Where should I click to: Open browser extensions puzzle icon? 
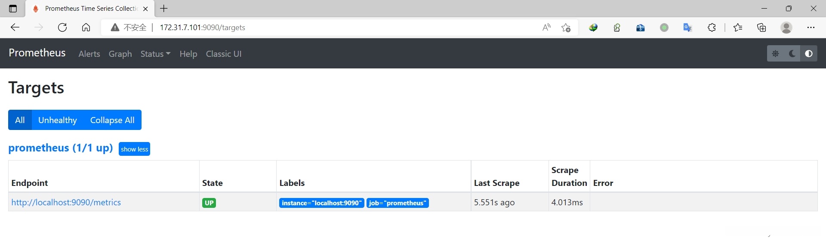click(712, 28)
